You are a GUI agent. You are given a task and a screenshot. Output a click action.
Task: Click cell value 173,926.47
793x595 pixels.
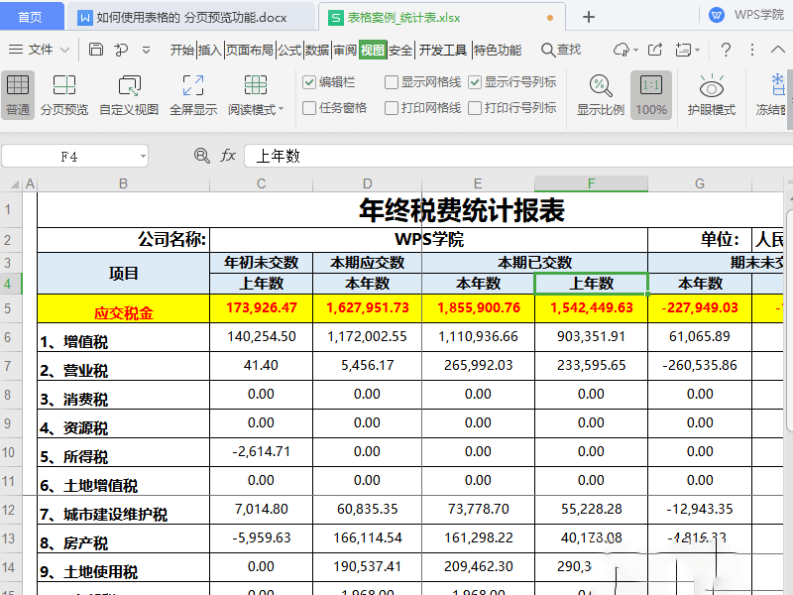point(261,308)
